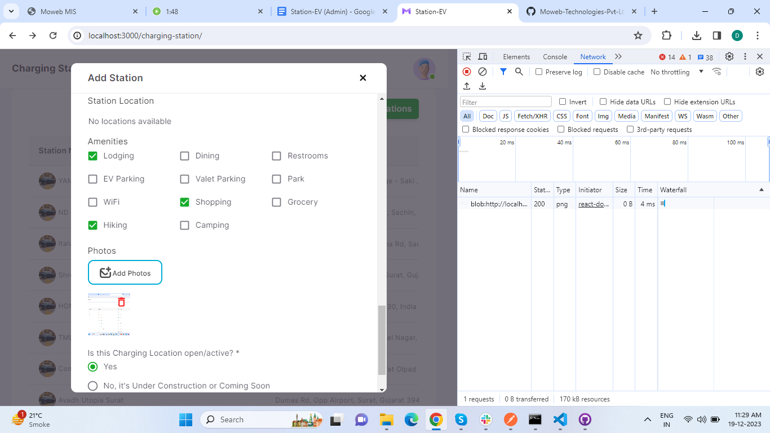770x433 pixels.
Task: Expand more DevTools tabs chevron
Action: tap(618, 57)
